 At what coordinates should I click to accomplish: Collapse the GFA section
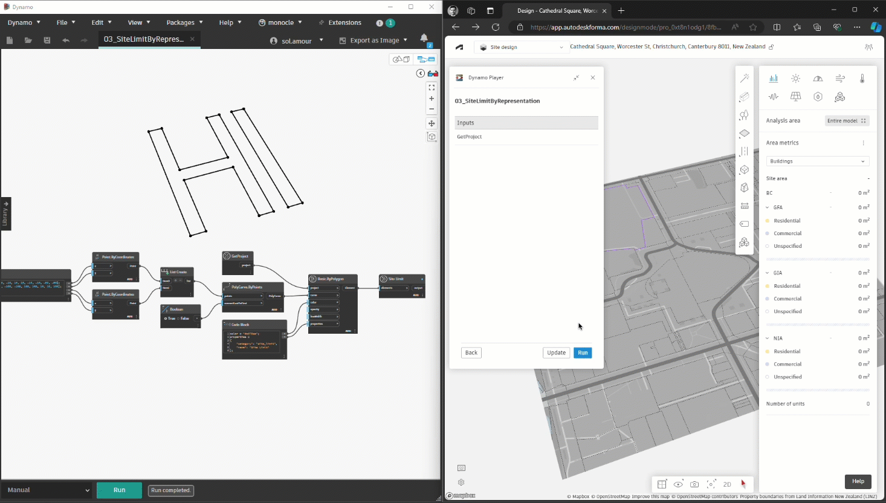pos(768,207)
